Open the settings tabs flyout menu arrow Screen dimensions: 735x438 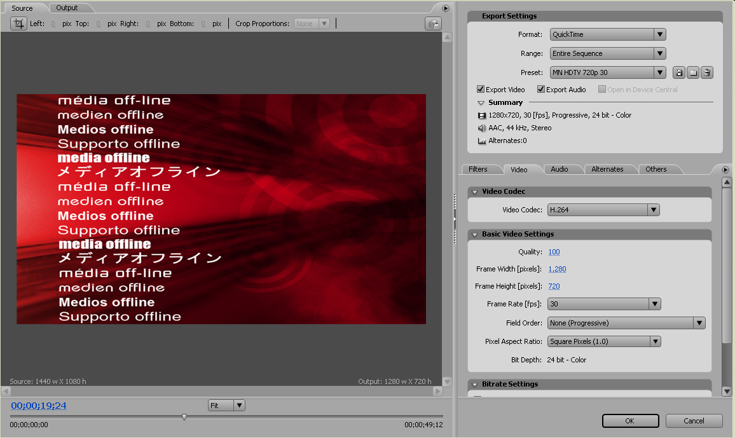pos(725,169)
